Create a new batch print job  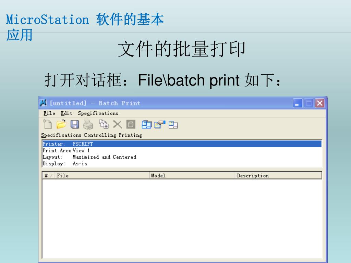click(x=47, y=124)
